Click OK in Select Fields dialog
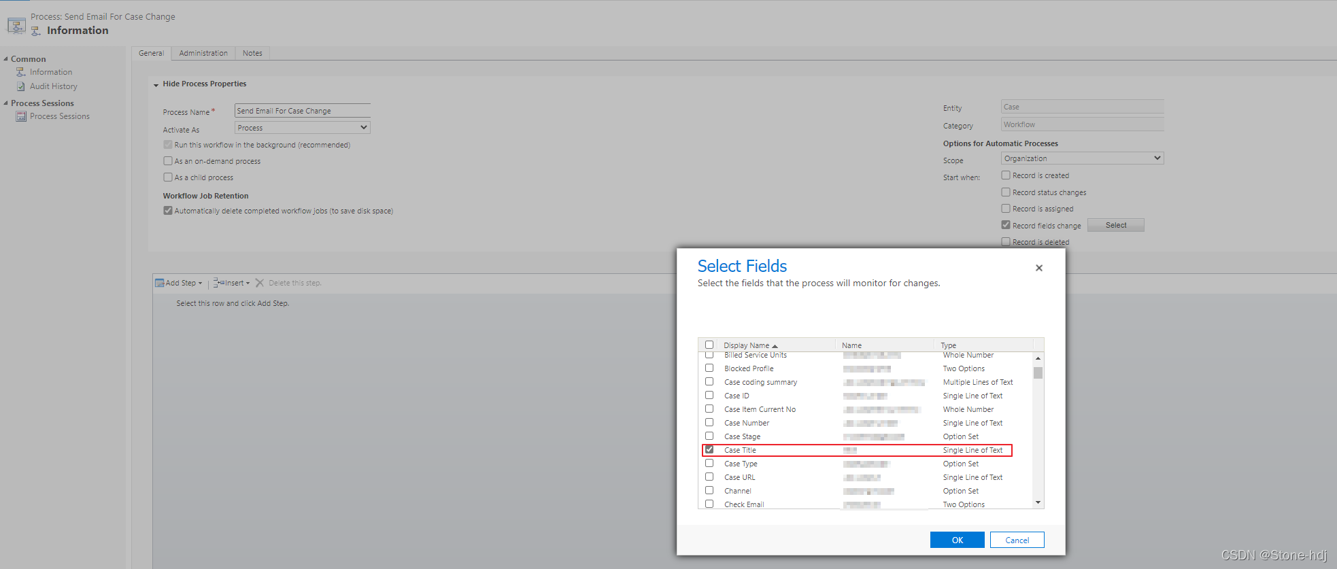The width and height of the screenshot is (1337, 569). coord(957,540)
